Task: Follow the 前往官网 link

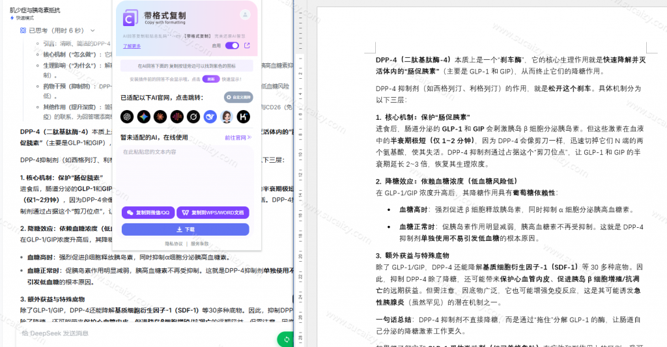Action: pyautogui.click(x=238, y=138)
